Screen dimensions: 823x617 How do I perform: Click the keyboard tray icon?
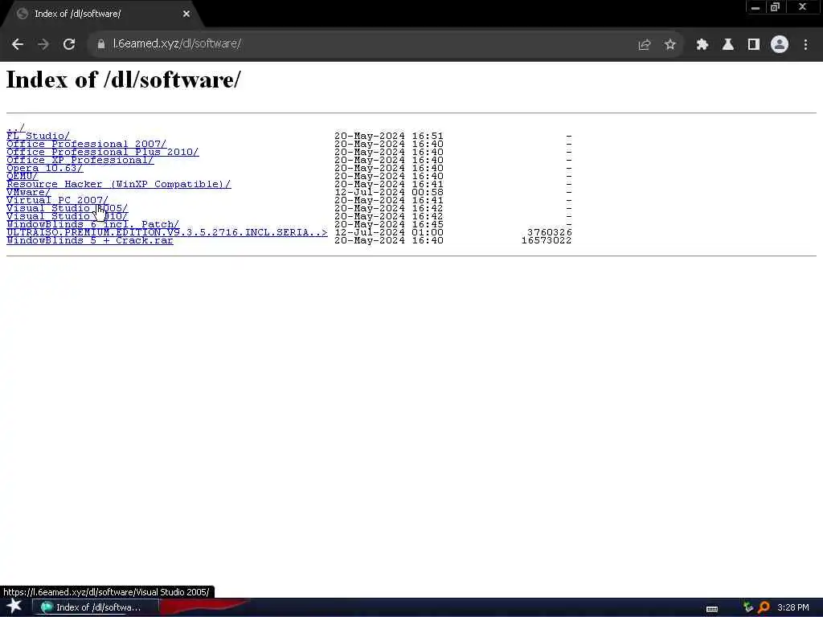coord(712,608)
